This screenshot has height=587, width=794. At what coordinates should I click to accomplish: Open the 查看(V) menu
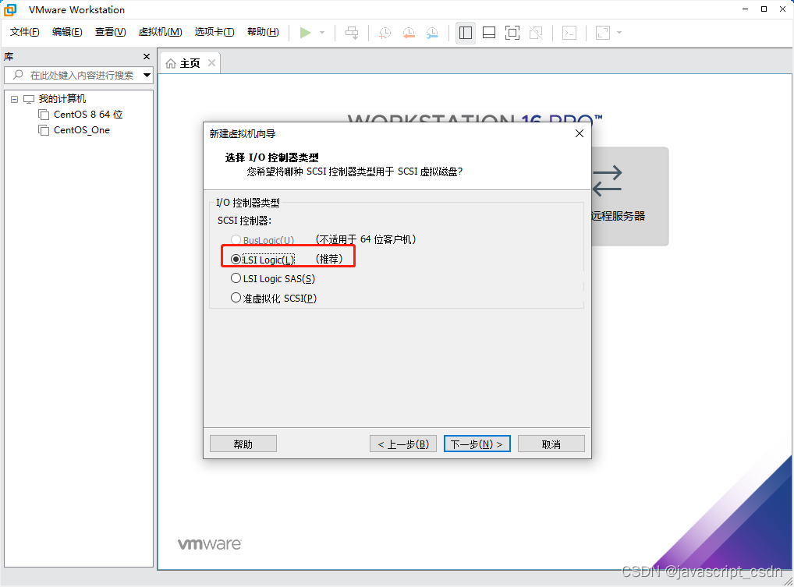tap(110, 32)
